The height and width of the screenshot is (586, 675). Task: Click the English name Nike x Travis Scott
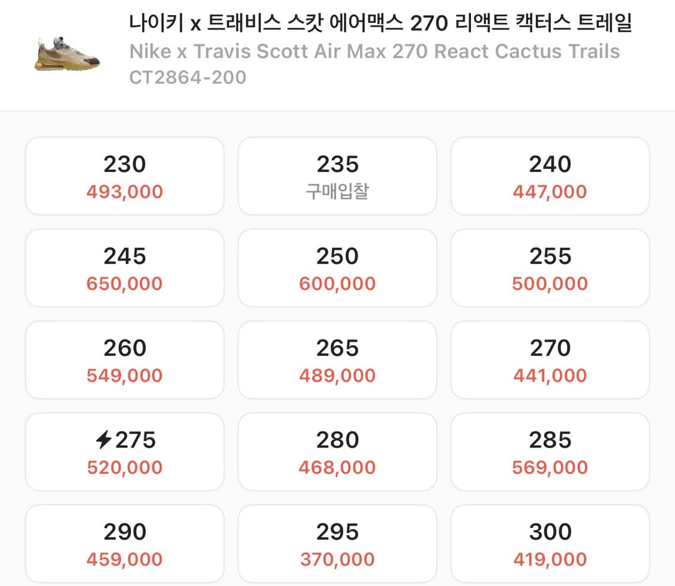tap(373, 52)
